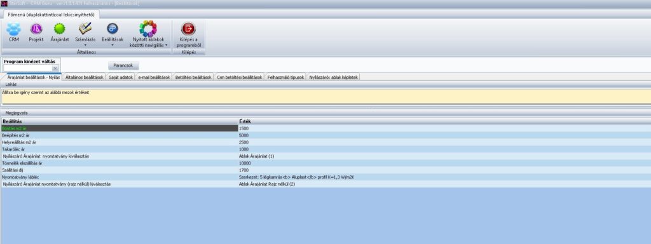The width and height of the screenshot is (651, 244).
Task: Expand the Számlázás dropdown arrow
Action: tap(85, 45)
